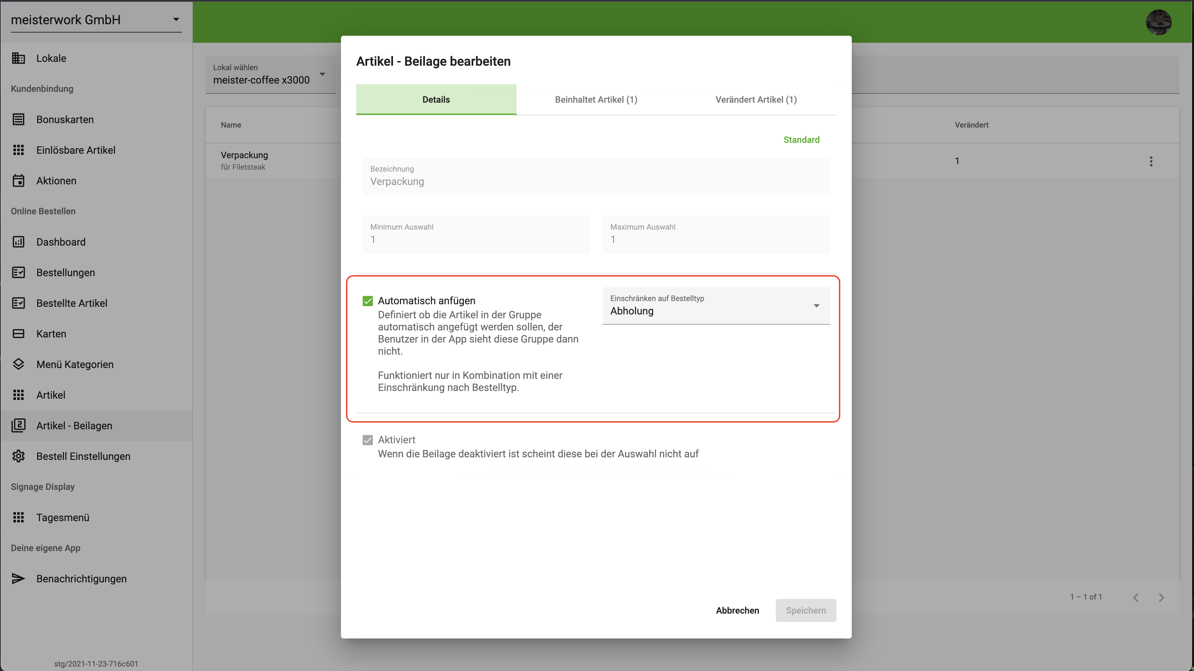
Task: Switch to the Beinhaltet Artikel tab
Action: tap(596, 99)
